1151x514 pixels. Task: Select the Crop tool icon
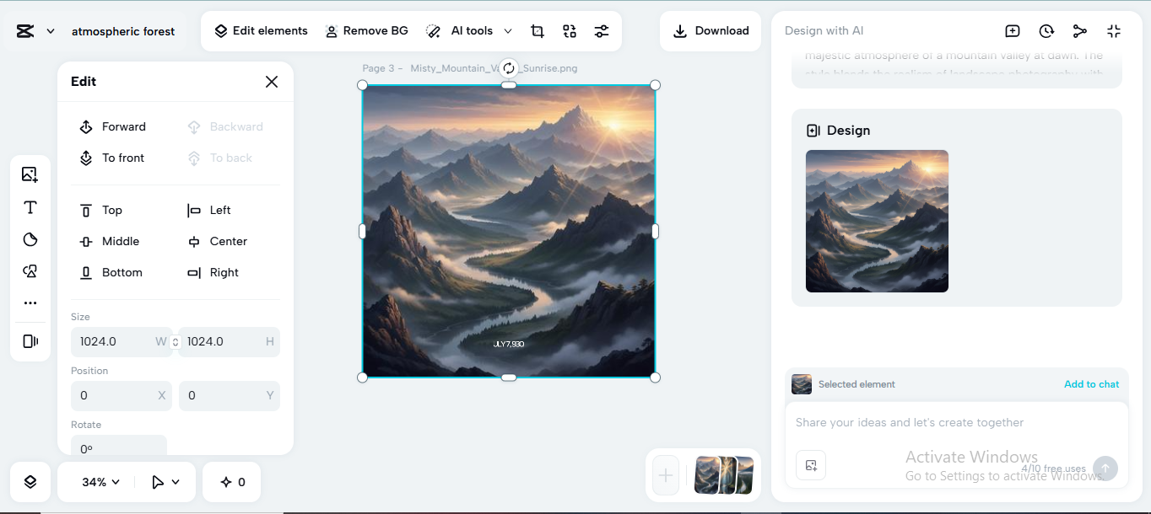pyautogui.click(x=538, y=31)
